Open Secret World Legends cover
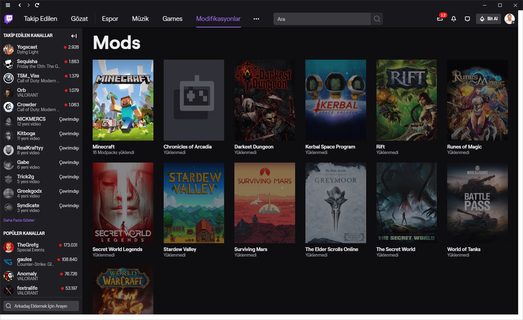The image size is (523, 320). 123,203
